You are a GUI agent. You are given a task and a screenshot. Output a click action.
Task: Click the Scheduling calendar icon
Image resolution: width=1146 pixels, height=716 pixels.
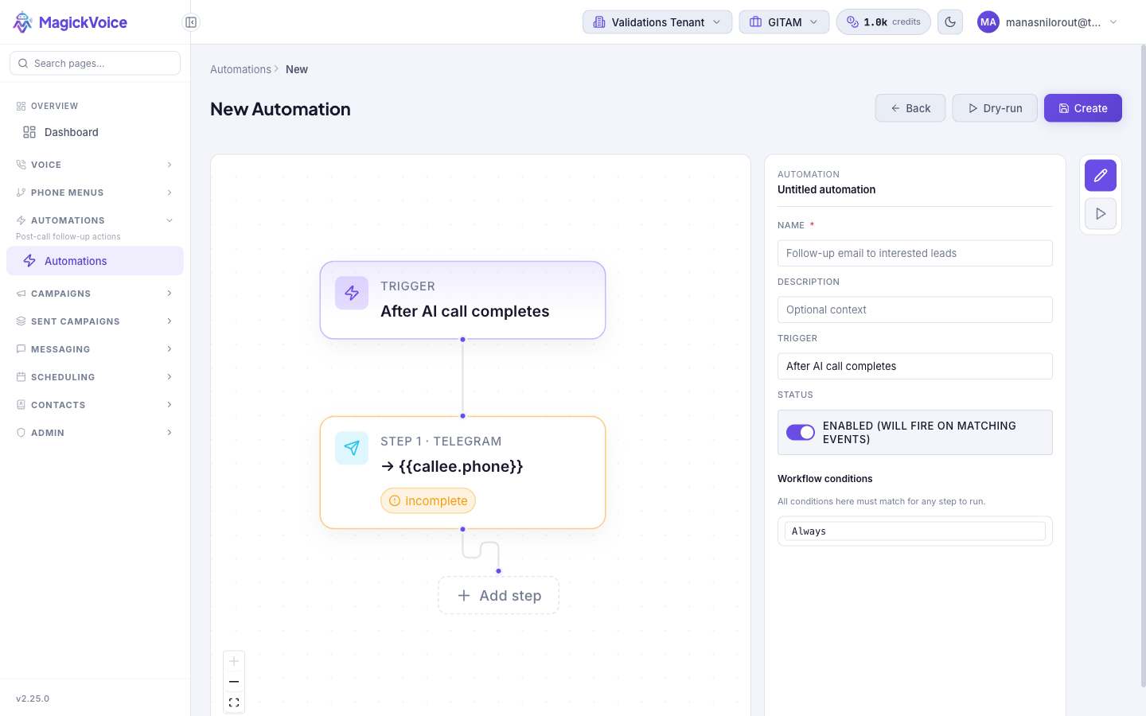pos(21,377)
